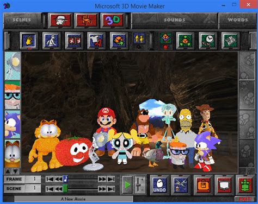Jump to first frame
Image resolution: width=258 pixels, height=204 pixels.
tap(50, 179)
